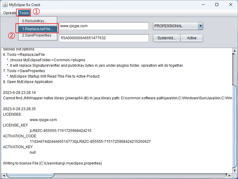
Task: Click horizontal scrollbar left arrow
Action: tap(4, 175)
